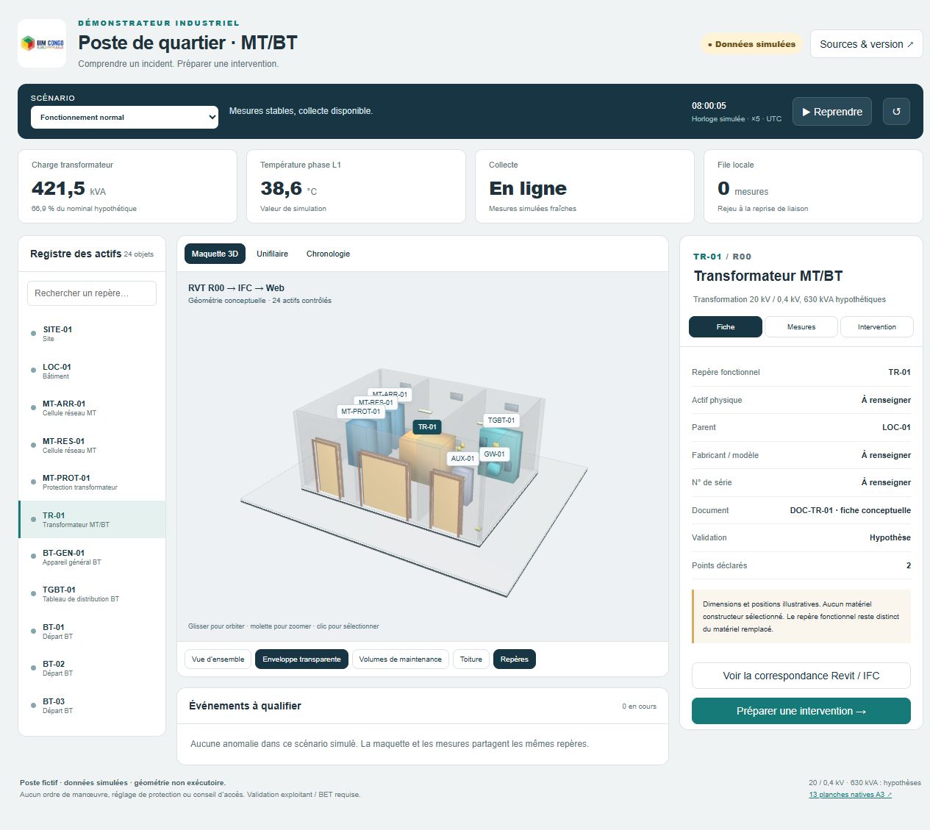Select MT-RES-01 in the asset register list

92,446
